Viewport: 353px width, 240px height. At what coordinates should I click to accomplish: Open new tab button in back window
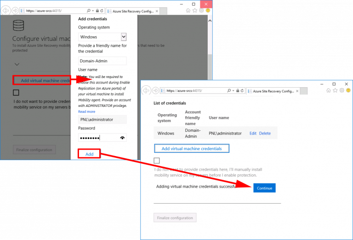coord(164,11)
